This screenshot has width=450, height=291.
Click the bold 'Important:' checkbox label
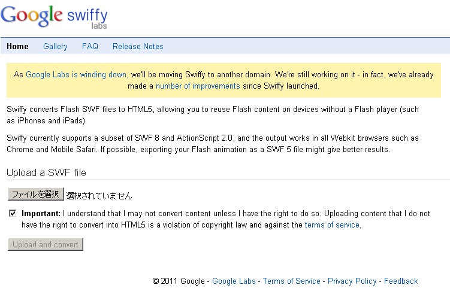(41, 213)
